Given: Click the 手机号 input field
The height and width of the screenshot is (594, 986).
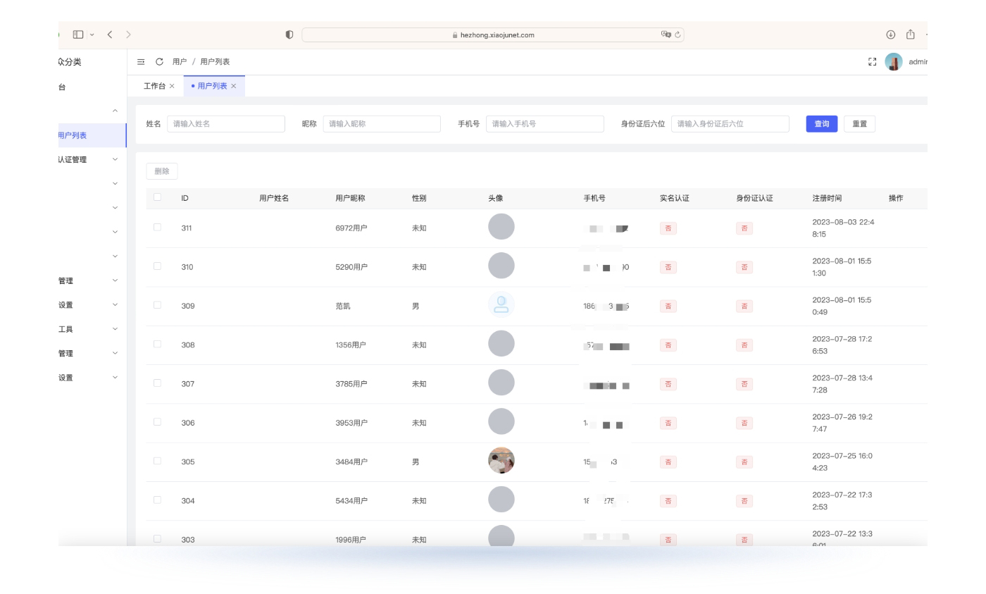Looking at the screenshot, I should pyautogui.click(x=544, y=124).
